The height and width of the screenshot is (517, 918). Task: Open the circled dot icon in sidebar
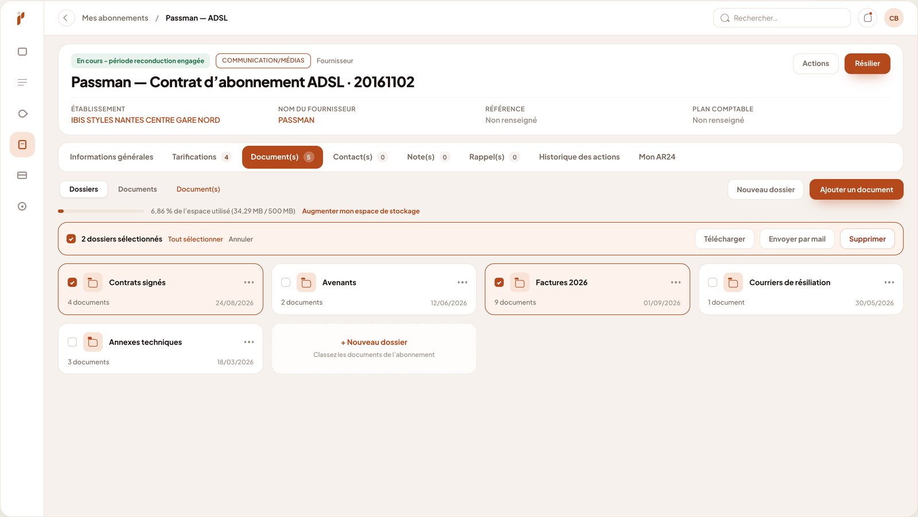22,207
